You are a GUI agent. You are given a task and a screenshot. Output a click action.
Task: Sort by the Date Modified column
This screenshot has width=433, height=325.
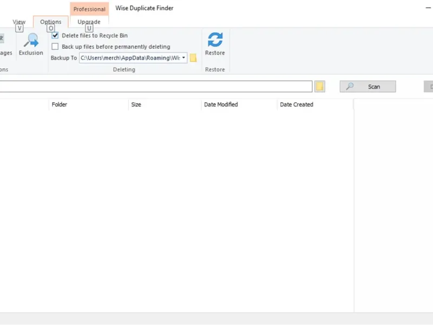click(x=239, y=105)
